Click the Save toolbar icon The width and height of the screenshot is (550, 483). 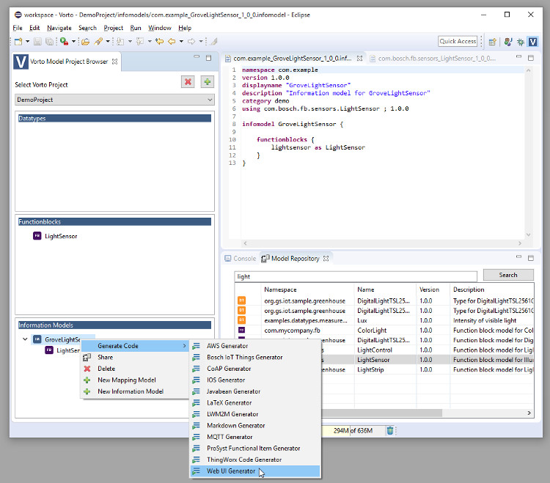pyautogui.click(x=37, y=42)
